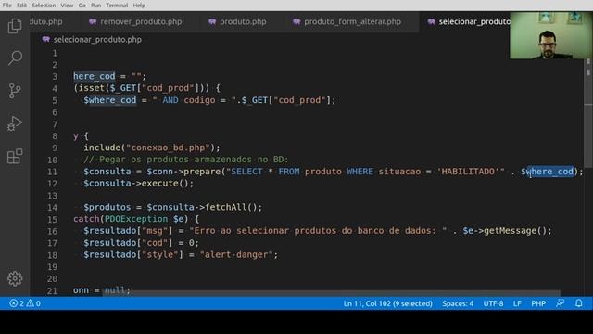Click 'HABILITADO' string on line 11

[468, 172]
